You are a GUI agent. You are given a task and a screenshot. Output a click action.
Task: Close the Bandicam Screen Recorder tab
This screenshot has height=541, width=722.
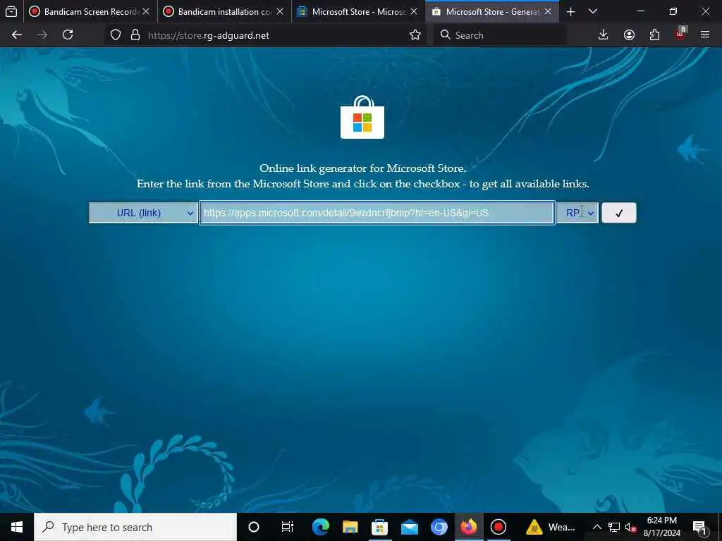click(x=146, y=11)
